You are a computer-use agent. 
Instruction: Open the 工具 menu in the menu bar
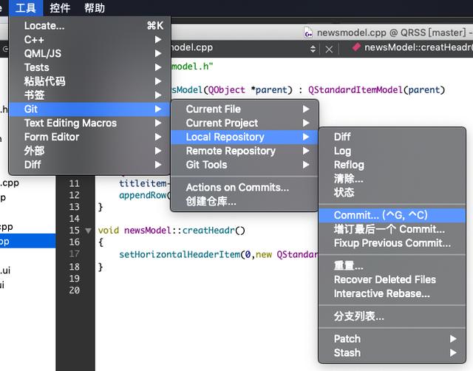[26, 8]
